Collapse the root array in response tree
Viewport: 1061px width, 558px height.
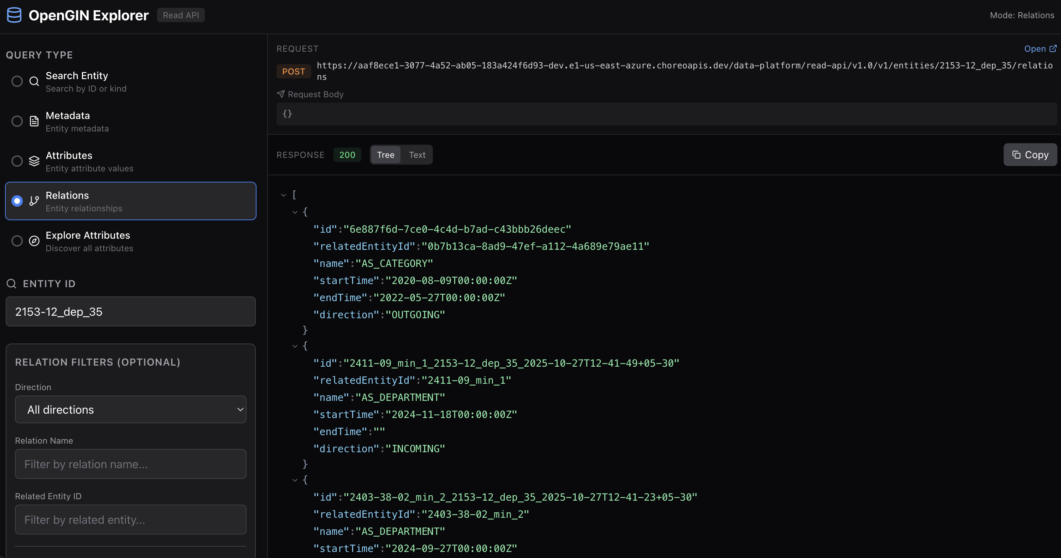tap(283, 195)
